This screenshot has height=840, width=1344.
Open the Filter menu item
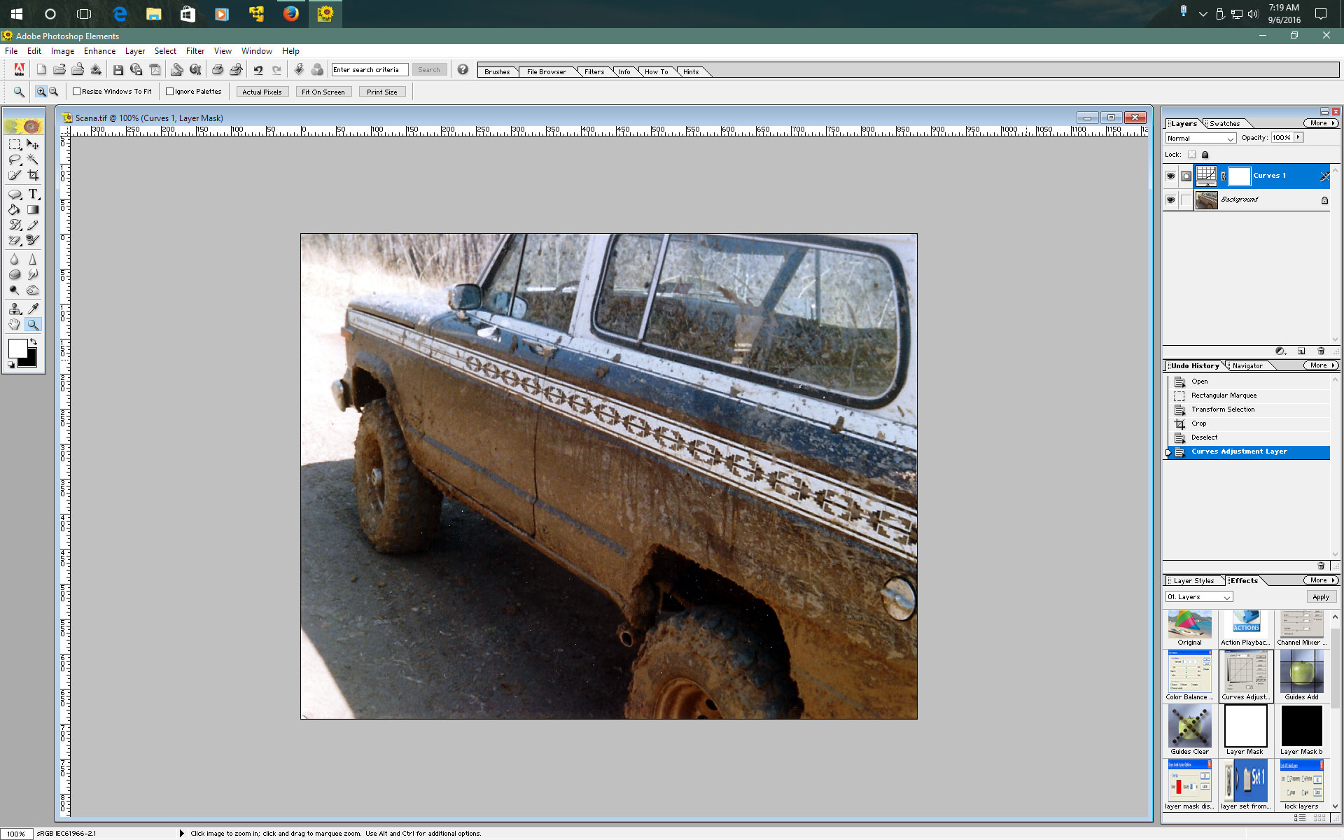tap(193, 51)
